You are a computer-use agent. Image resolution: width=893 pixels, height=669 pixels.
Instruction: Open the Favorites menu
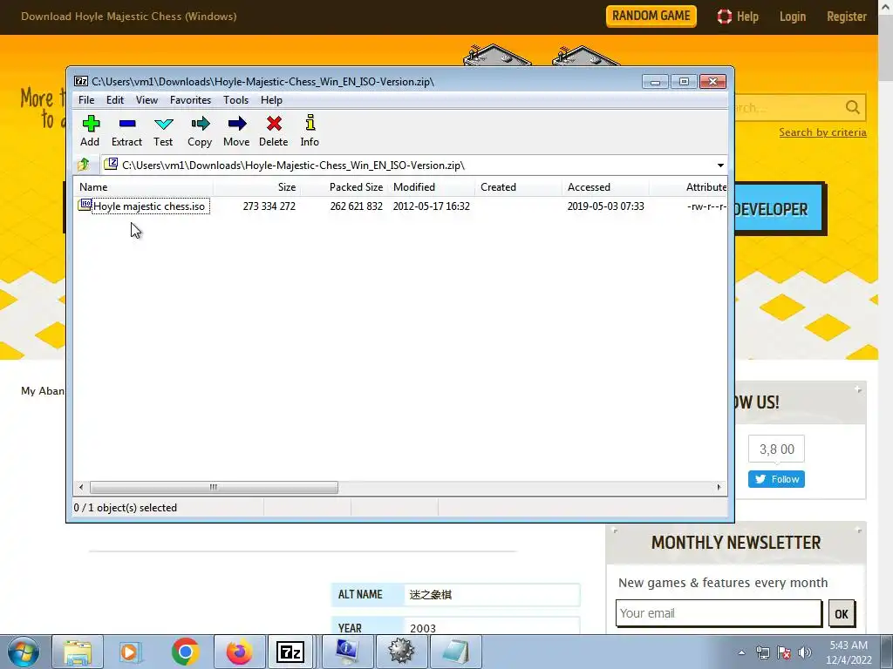[x=190, y=100]
